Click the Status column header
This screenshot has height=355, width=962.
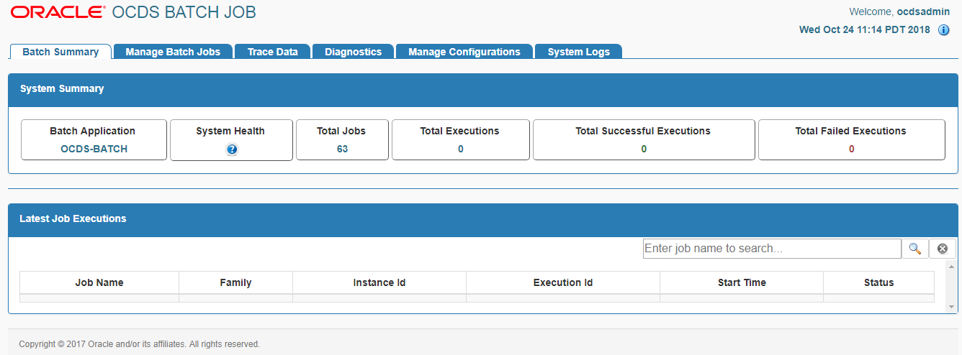click(x=878, y=282)
